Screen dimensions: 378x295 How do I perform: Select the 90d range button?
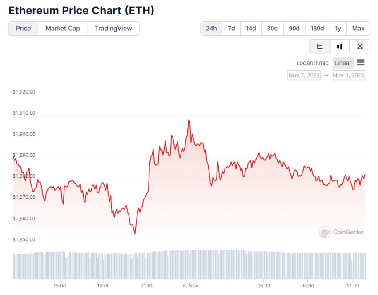[x=294, y=29]
